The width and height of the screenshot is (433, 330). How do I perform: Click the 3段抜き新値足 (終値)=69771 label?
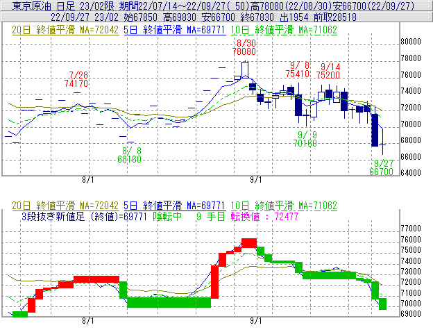point(84,216)
